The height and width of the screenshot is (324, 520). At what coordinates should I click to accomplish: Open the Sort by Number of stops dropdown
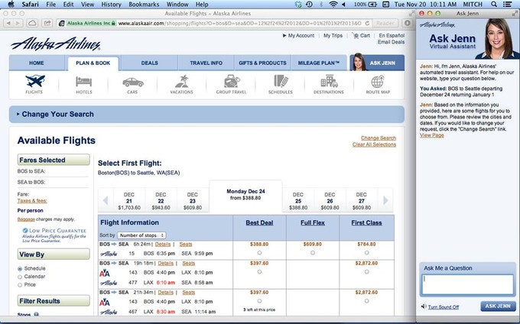(x=141, y=235)
